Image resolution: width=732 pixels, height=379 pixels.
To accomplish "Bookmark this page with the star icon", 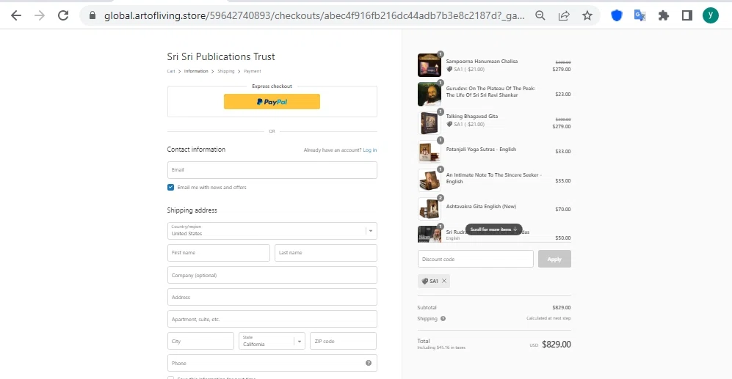I will [587, 15].
